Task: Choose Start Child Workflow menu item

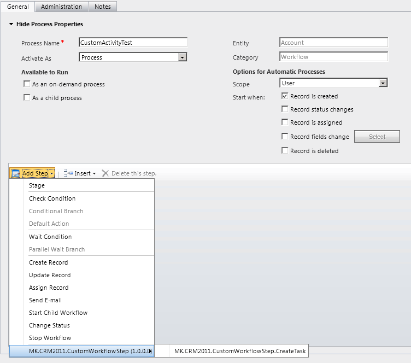Action: [82, 313]
